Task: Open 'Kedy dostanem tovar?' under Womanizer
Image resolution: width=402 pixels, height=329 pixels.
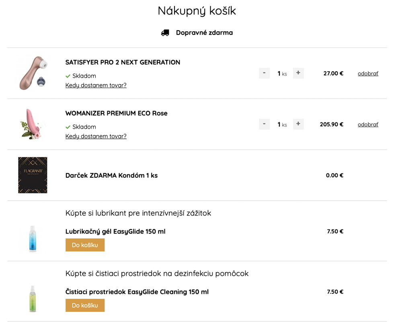Action: 96,136
